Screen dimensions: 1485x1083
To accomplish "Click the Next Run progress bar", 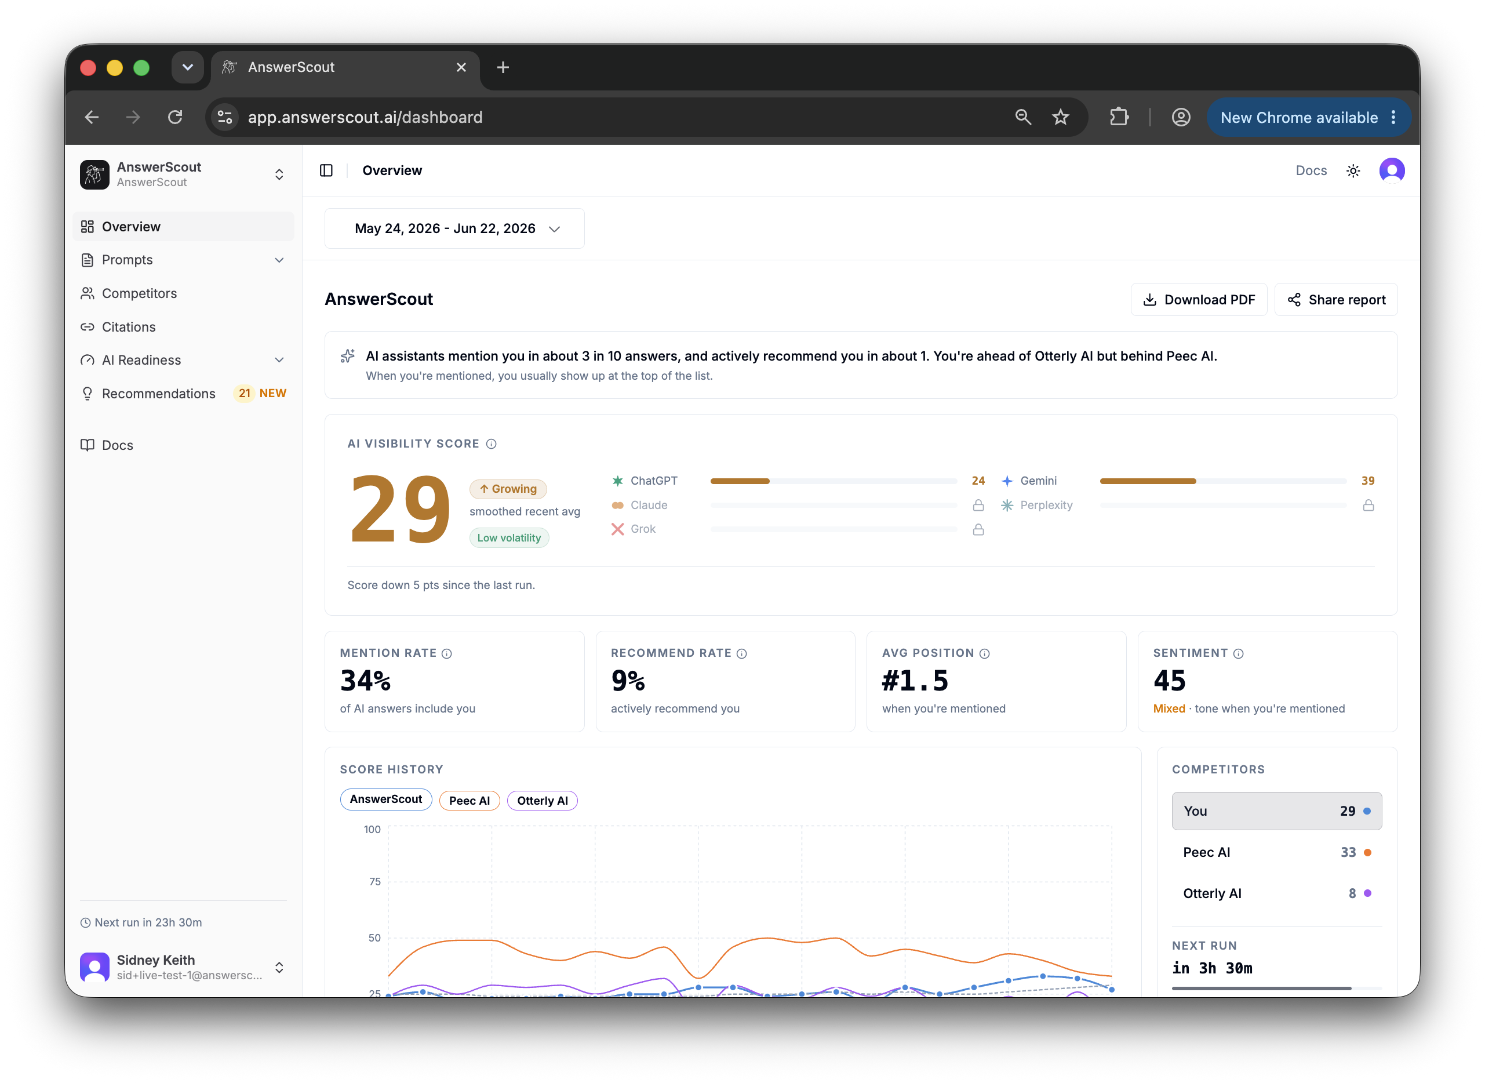I will pos(1276,988).
